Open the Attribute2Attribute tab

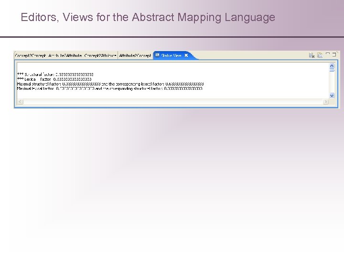coord(65,55)
